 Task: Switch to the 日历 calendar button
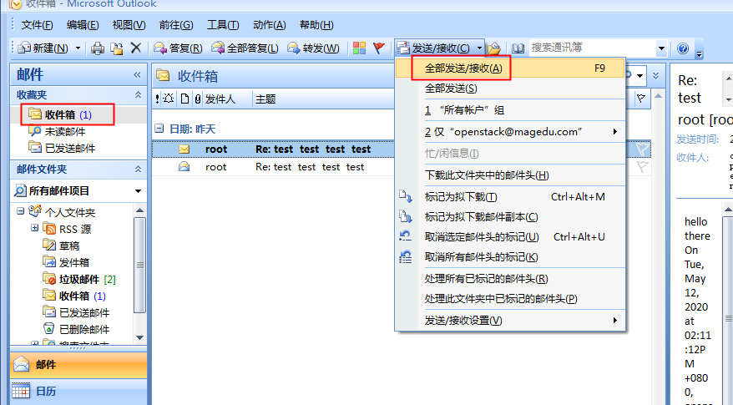78,391
